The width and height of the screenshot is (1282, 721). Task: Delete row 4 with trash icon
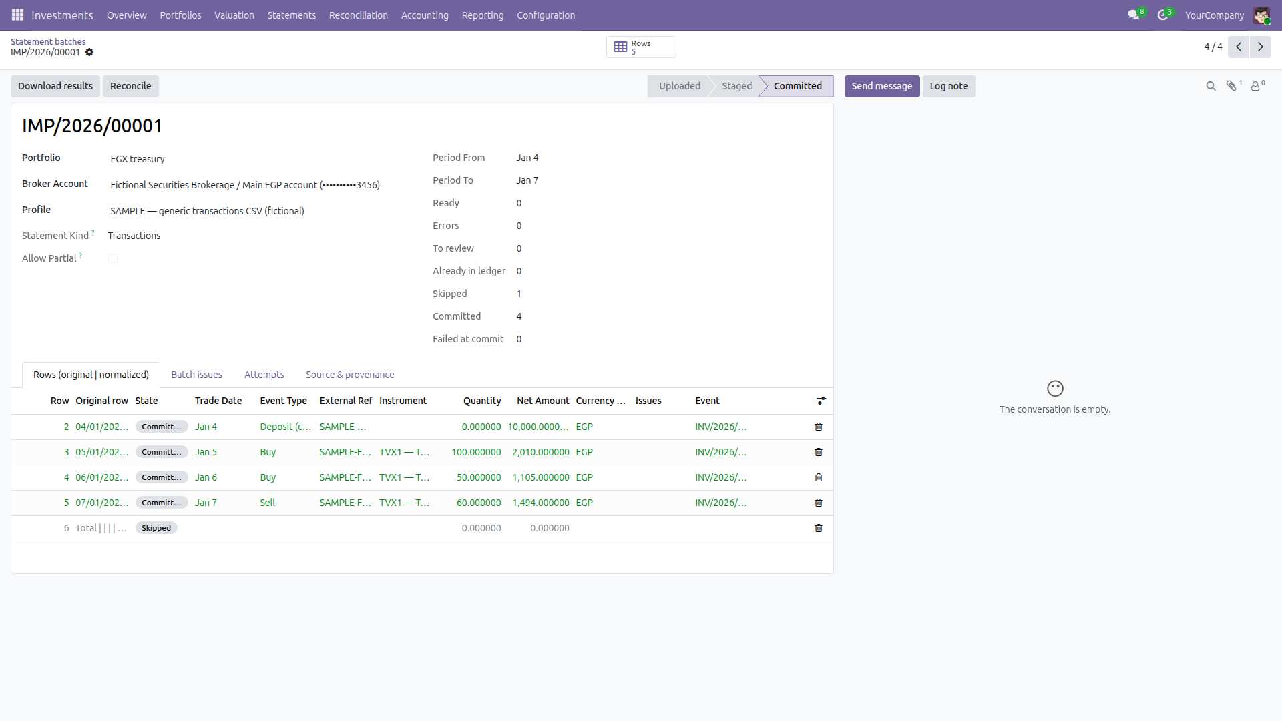click(819, 477)
